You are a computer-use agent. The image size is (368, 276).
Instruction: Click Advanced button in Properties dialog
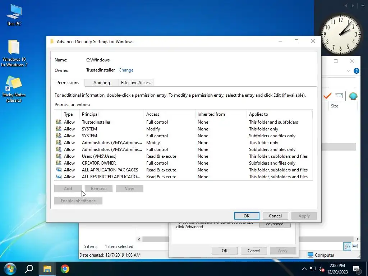click(275, 224)
